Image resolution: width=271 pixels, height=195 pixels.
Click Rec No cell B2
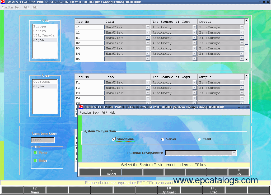(x=89, y=43)
